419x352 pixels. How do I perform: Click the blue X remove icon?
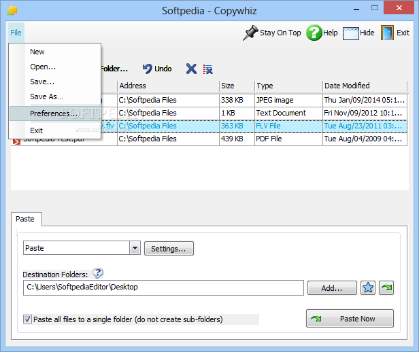191,69
